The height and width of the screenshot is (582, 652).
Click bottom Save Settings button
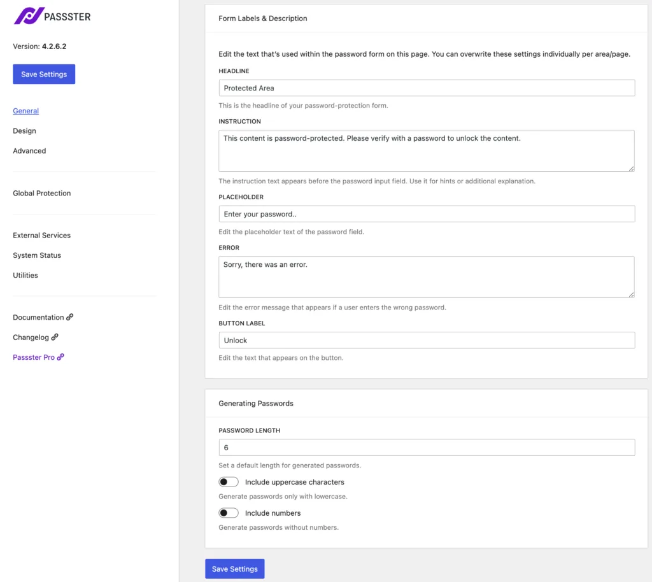pos(235,569)
